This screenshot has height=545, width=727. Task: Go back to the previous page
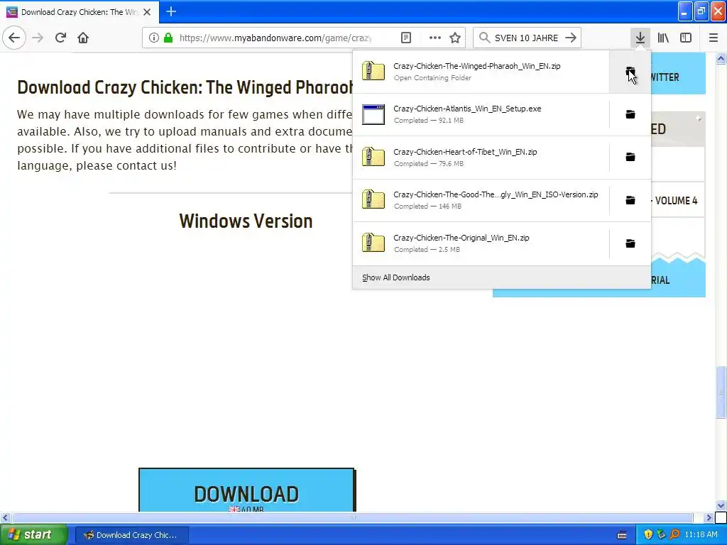coord(14,38)
